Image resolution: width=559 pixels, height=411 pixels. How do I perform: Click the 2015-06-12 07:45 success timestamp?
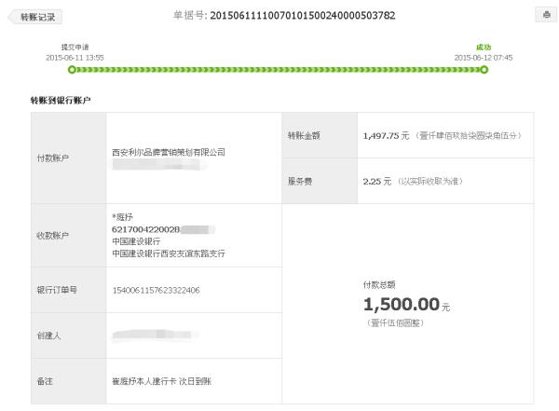click(484, 58)
